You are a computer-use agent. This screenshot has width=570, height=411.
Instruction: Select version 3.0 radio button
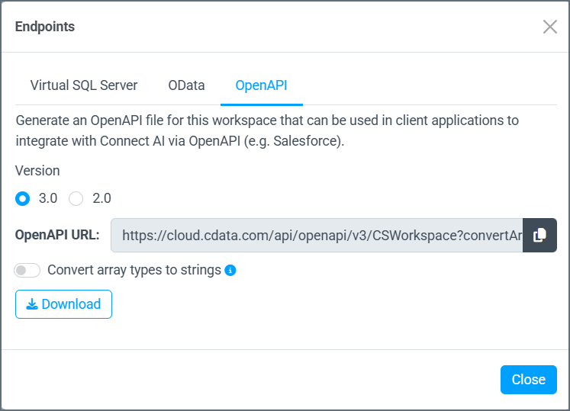[23, 198]
